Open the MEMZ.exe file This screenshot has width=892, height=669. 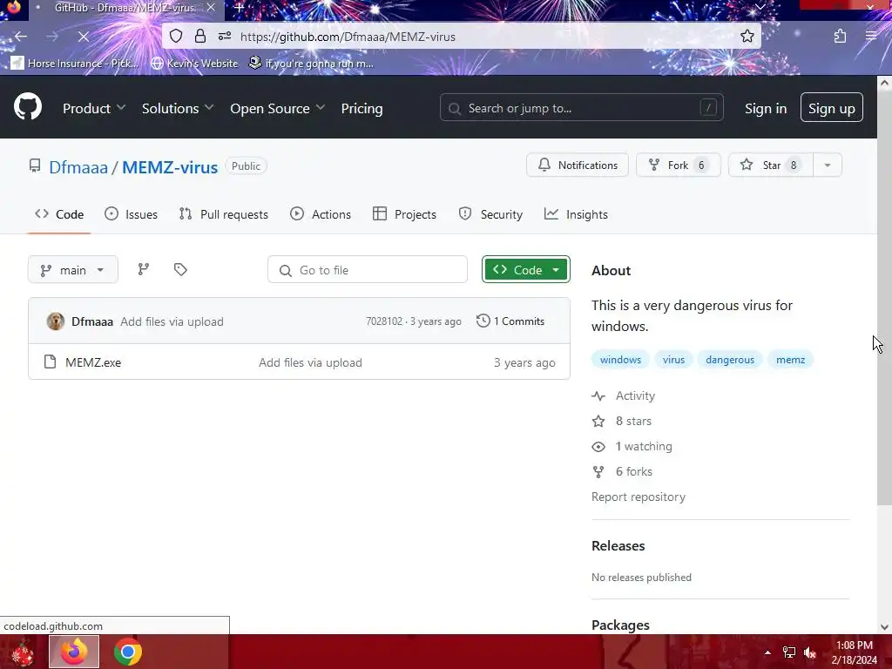tap(93, 362)
